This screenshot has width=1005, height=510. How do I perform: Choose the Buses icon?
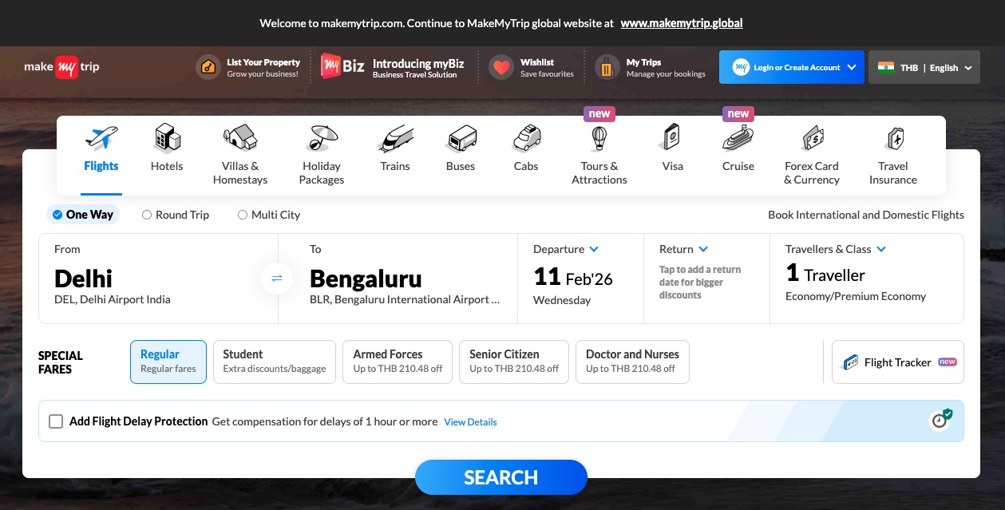pyautogui.click(x=461, y=140)
